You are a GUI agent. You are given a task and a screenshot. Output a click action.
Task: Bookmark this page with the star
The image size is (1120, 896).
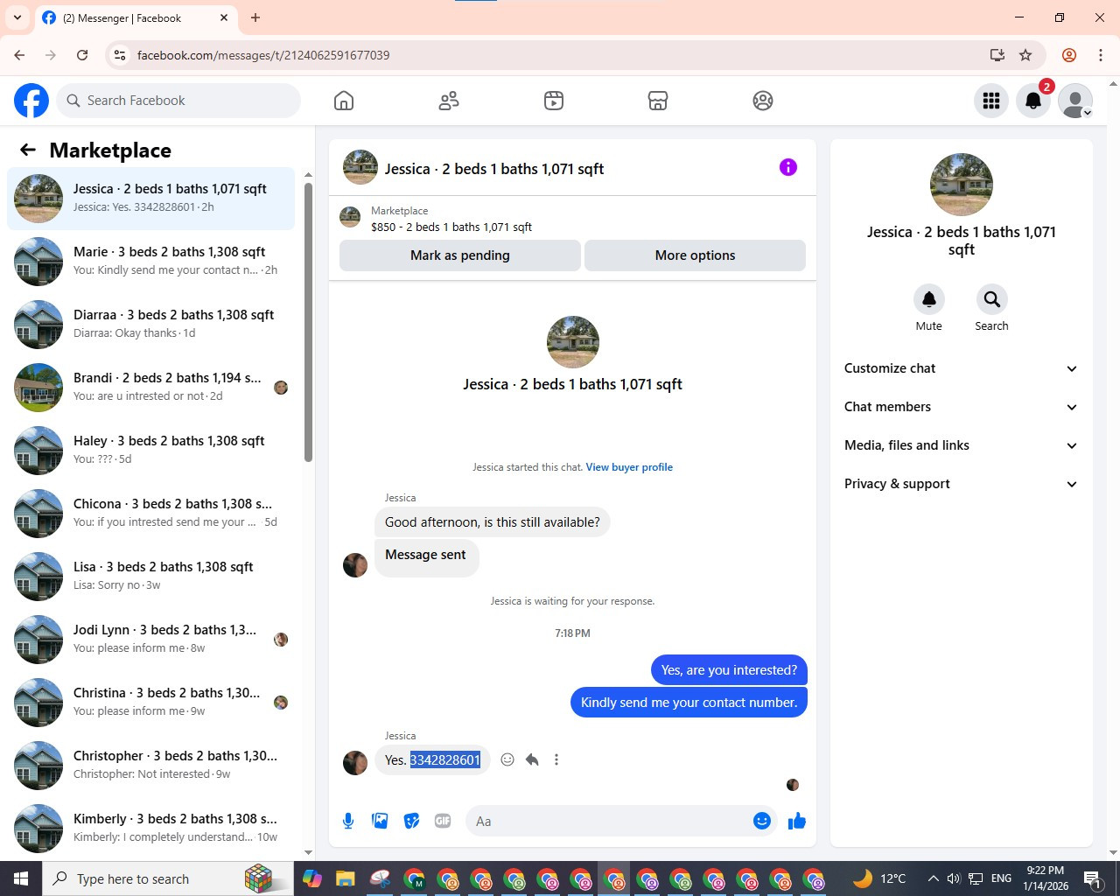[1025, 55]
